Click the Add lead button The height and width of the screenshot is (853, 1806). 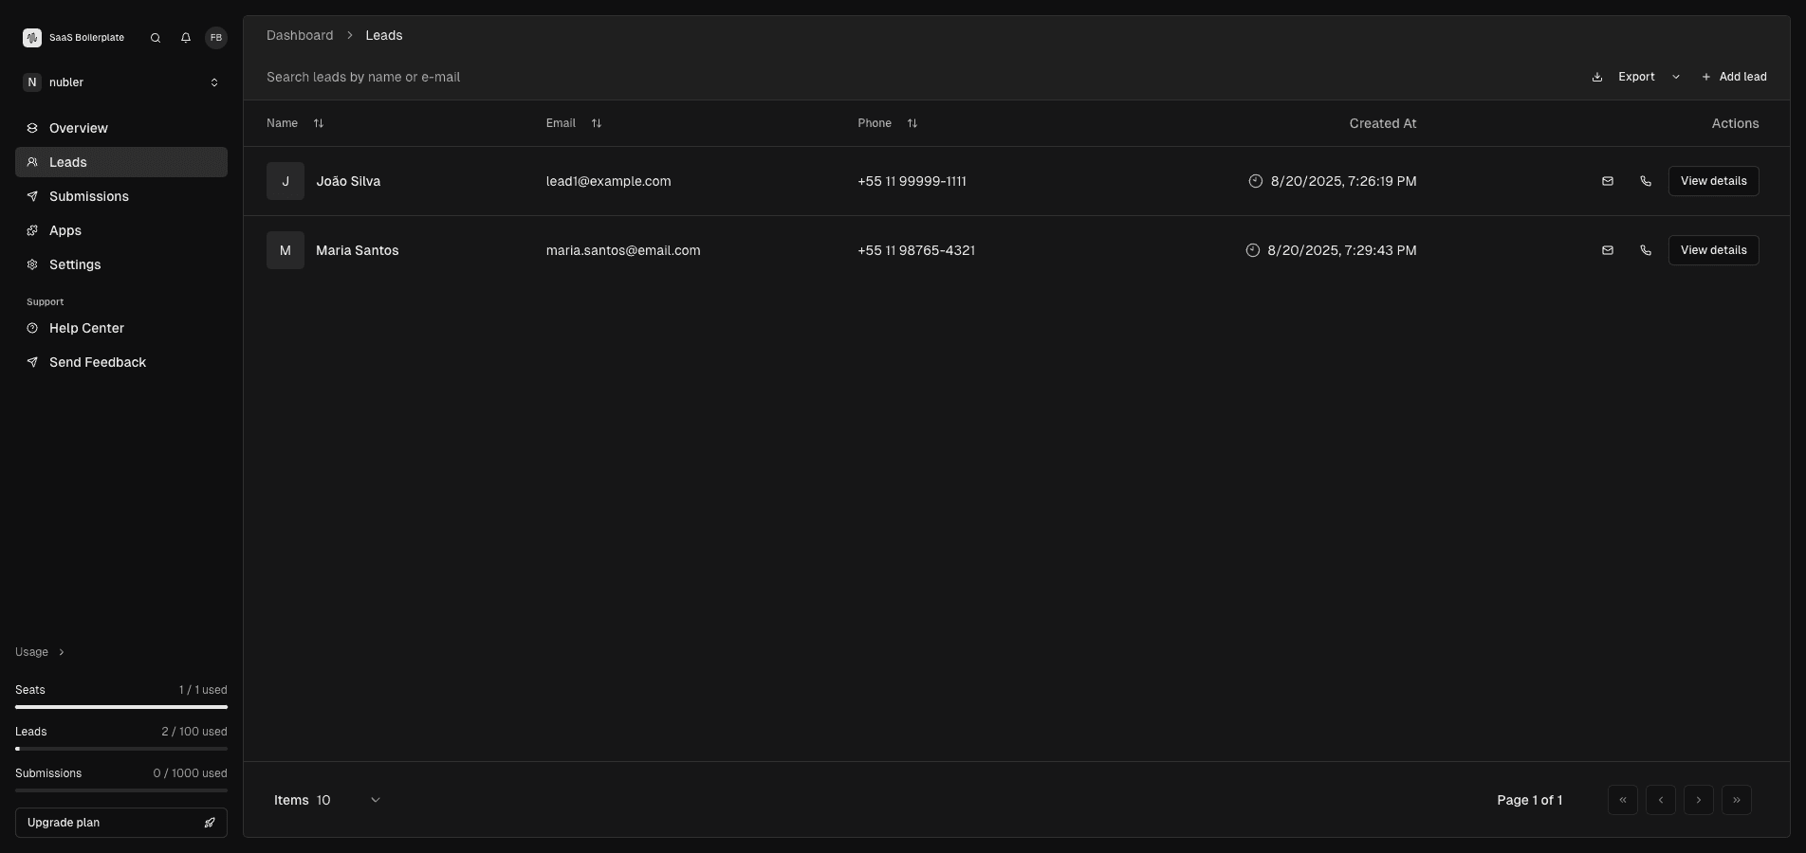pos(1735,77)
